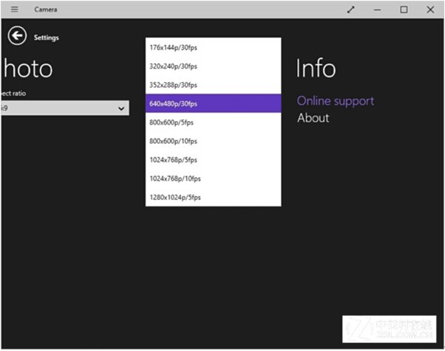Click the Settings page title
Image resolution: width=445 pixels, height=351 pixels.
(x=47, y=38)
